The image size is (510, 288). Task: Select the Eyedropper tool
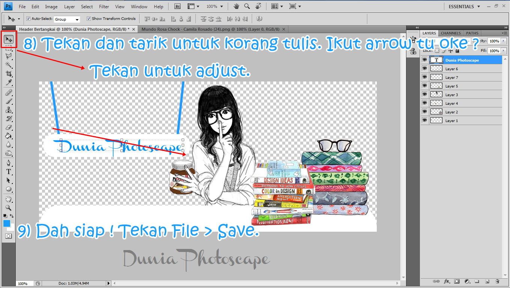point(9,82)
